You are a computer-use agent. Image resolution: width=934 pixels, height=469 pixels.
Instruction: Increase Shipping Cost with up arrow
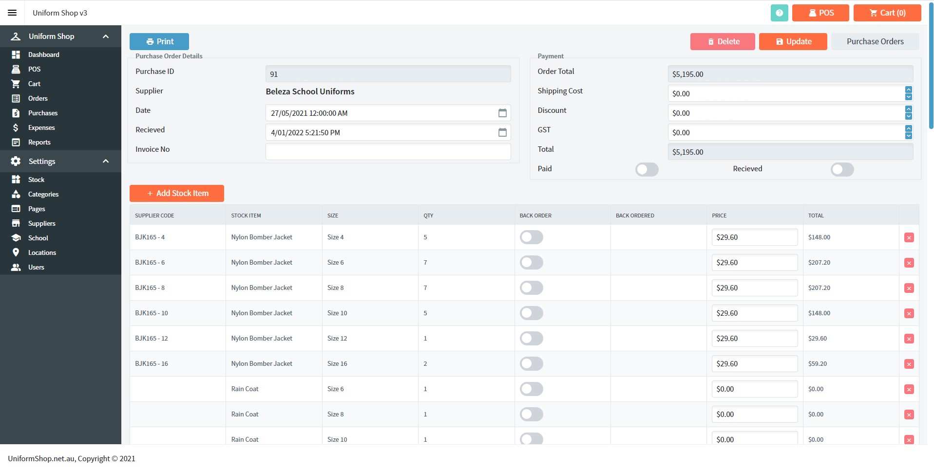pyautogui.click(x=908, y=90)
